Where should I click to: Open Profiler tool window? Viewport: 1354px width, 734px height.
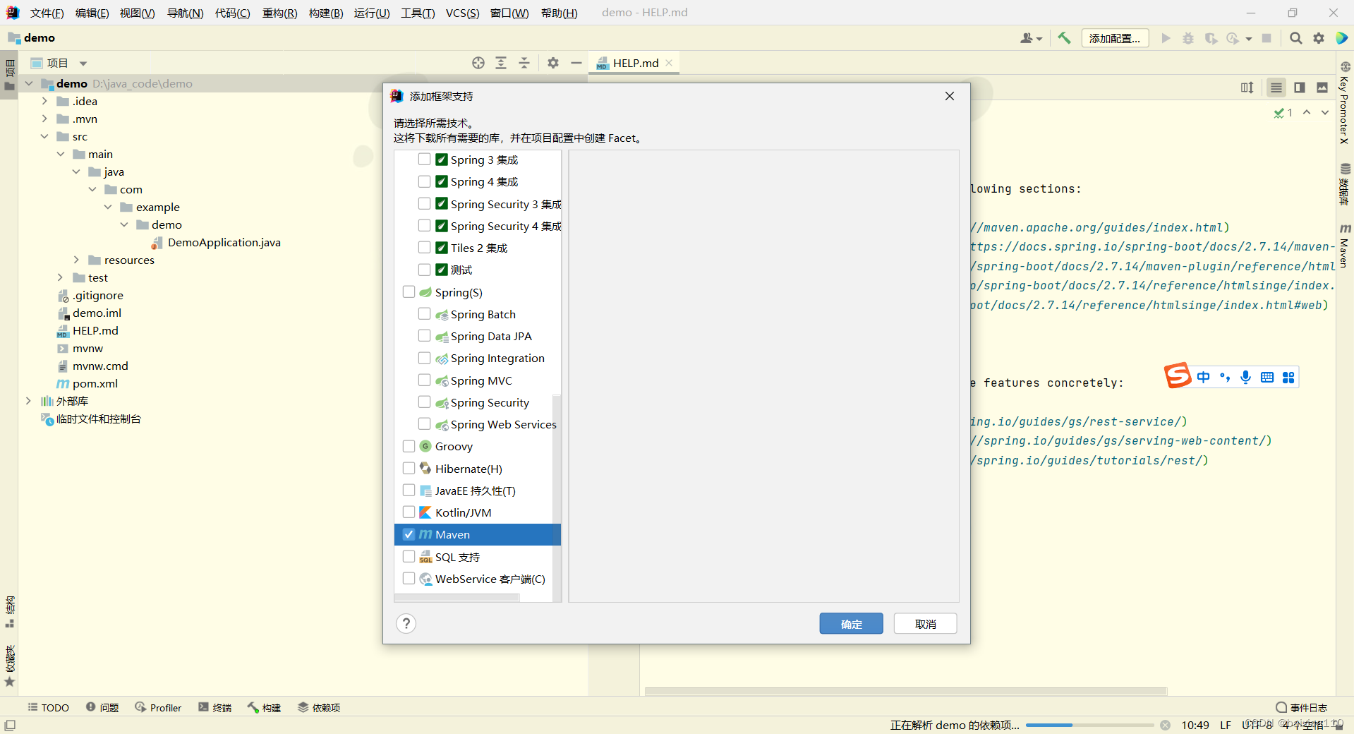158,707
